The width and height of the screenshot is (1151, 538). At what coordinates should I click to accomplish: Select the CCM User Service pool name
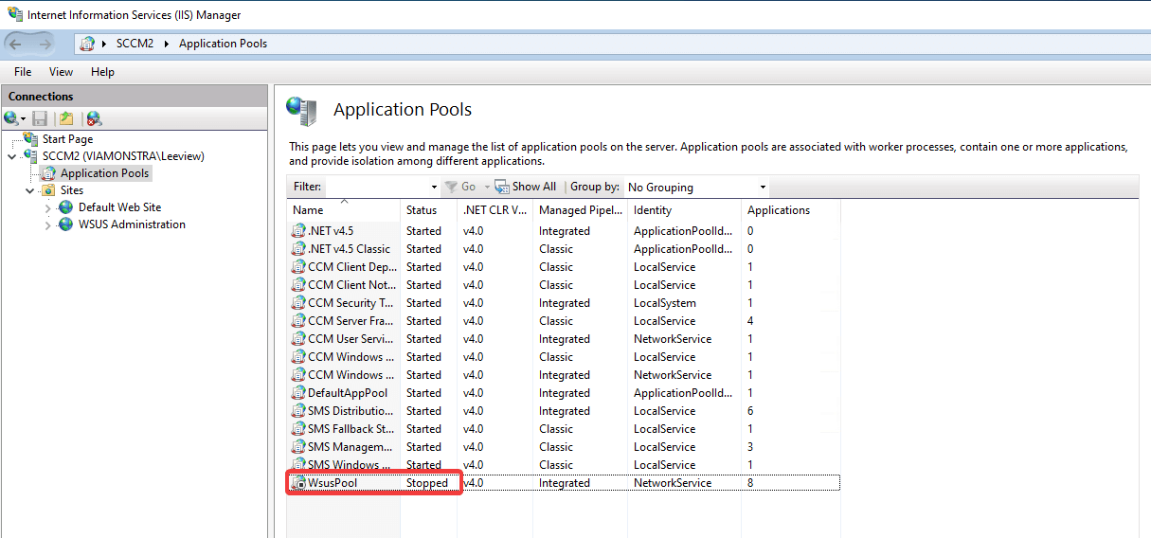click(351, 339)
